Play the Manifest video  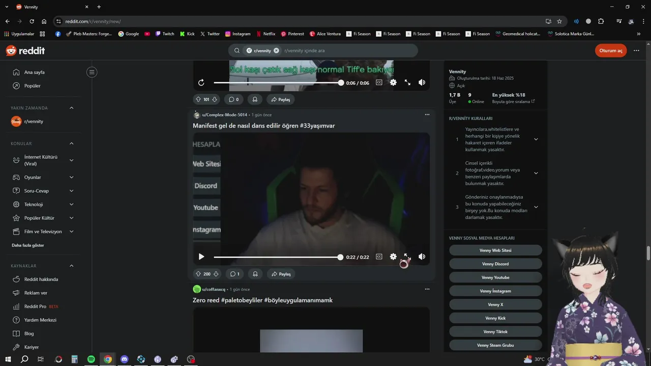click(201, 257)
